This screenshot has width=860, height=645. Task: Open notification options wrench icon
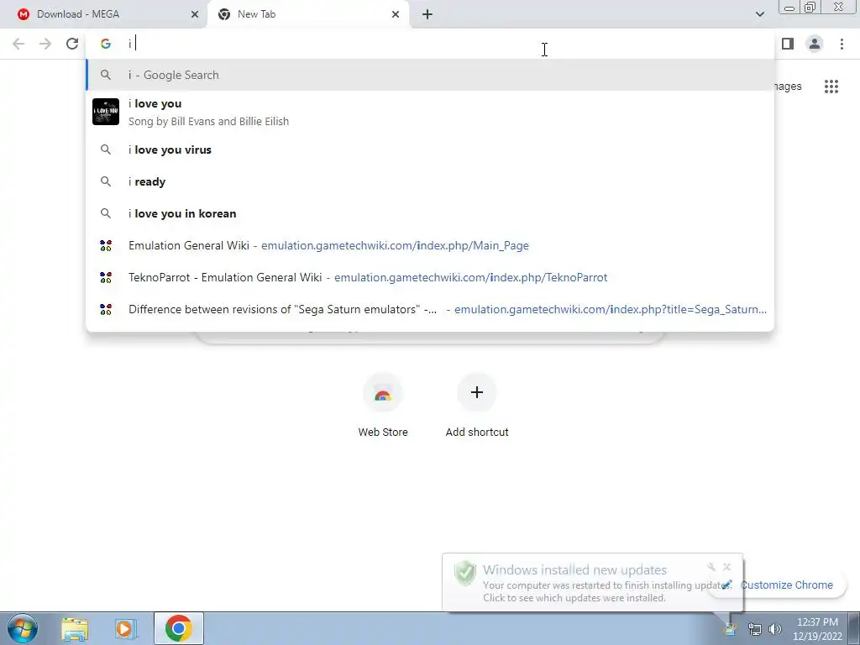coord(711,567)
